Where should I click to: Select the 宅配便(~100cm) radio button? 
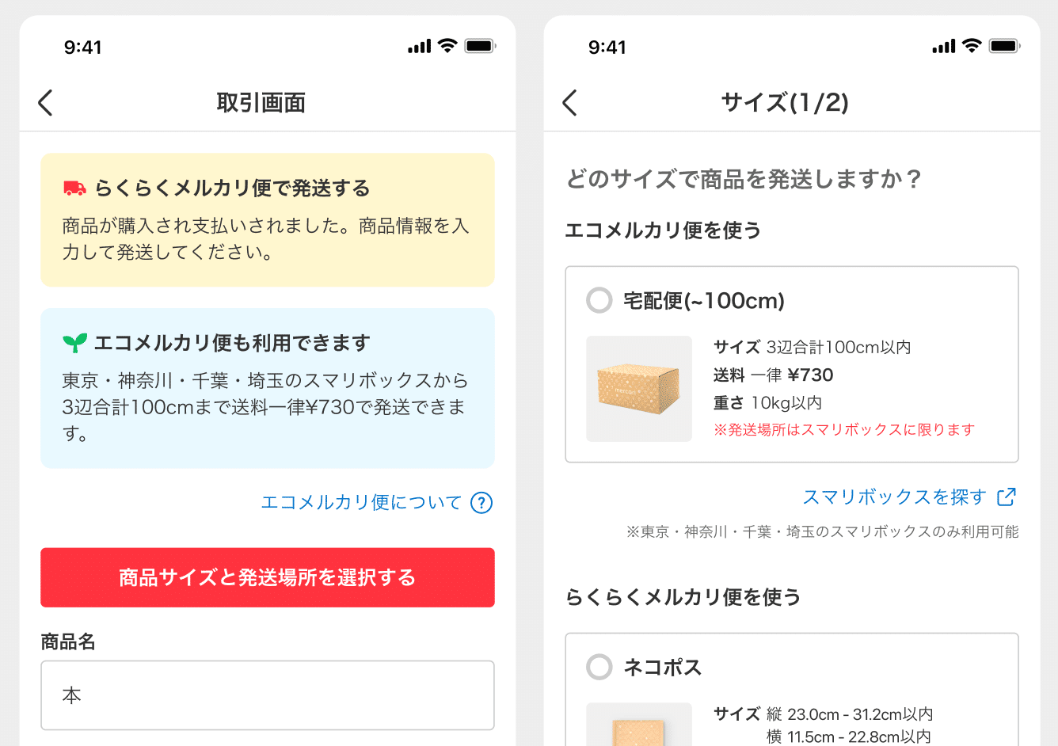[599, 301]
